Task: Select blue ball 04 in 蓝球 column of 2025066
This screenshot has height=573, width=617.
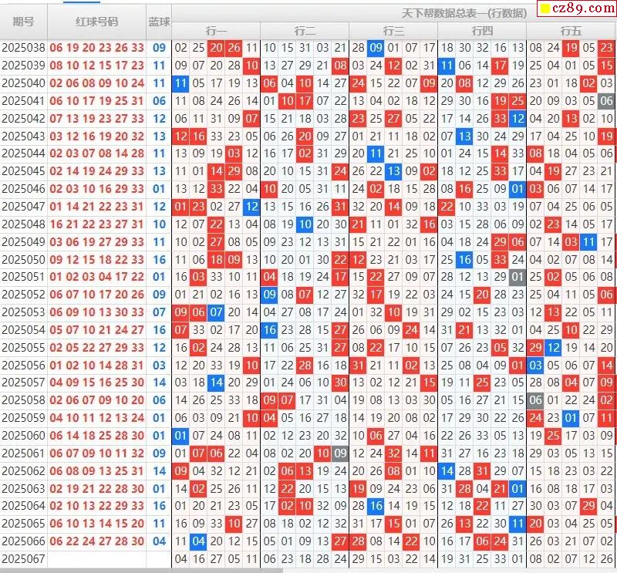Action: pos(159,541)
